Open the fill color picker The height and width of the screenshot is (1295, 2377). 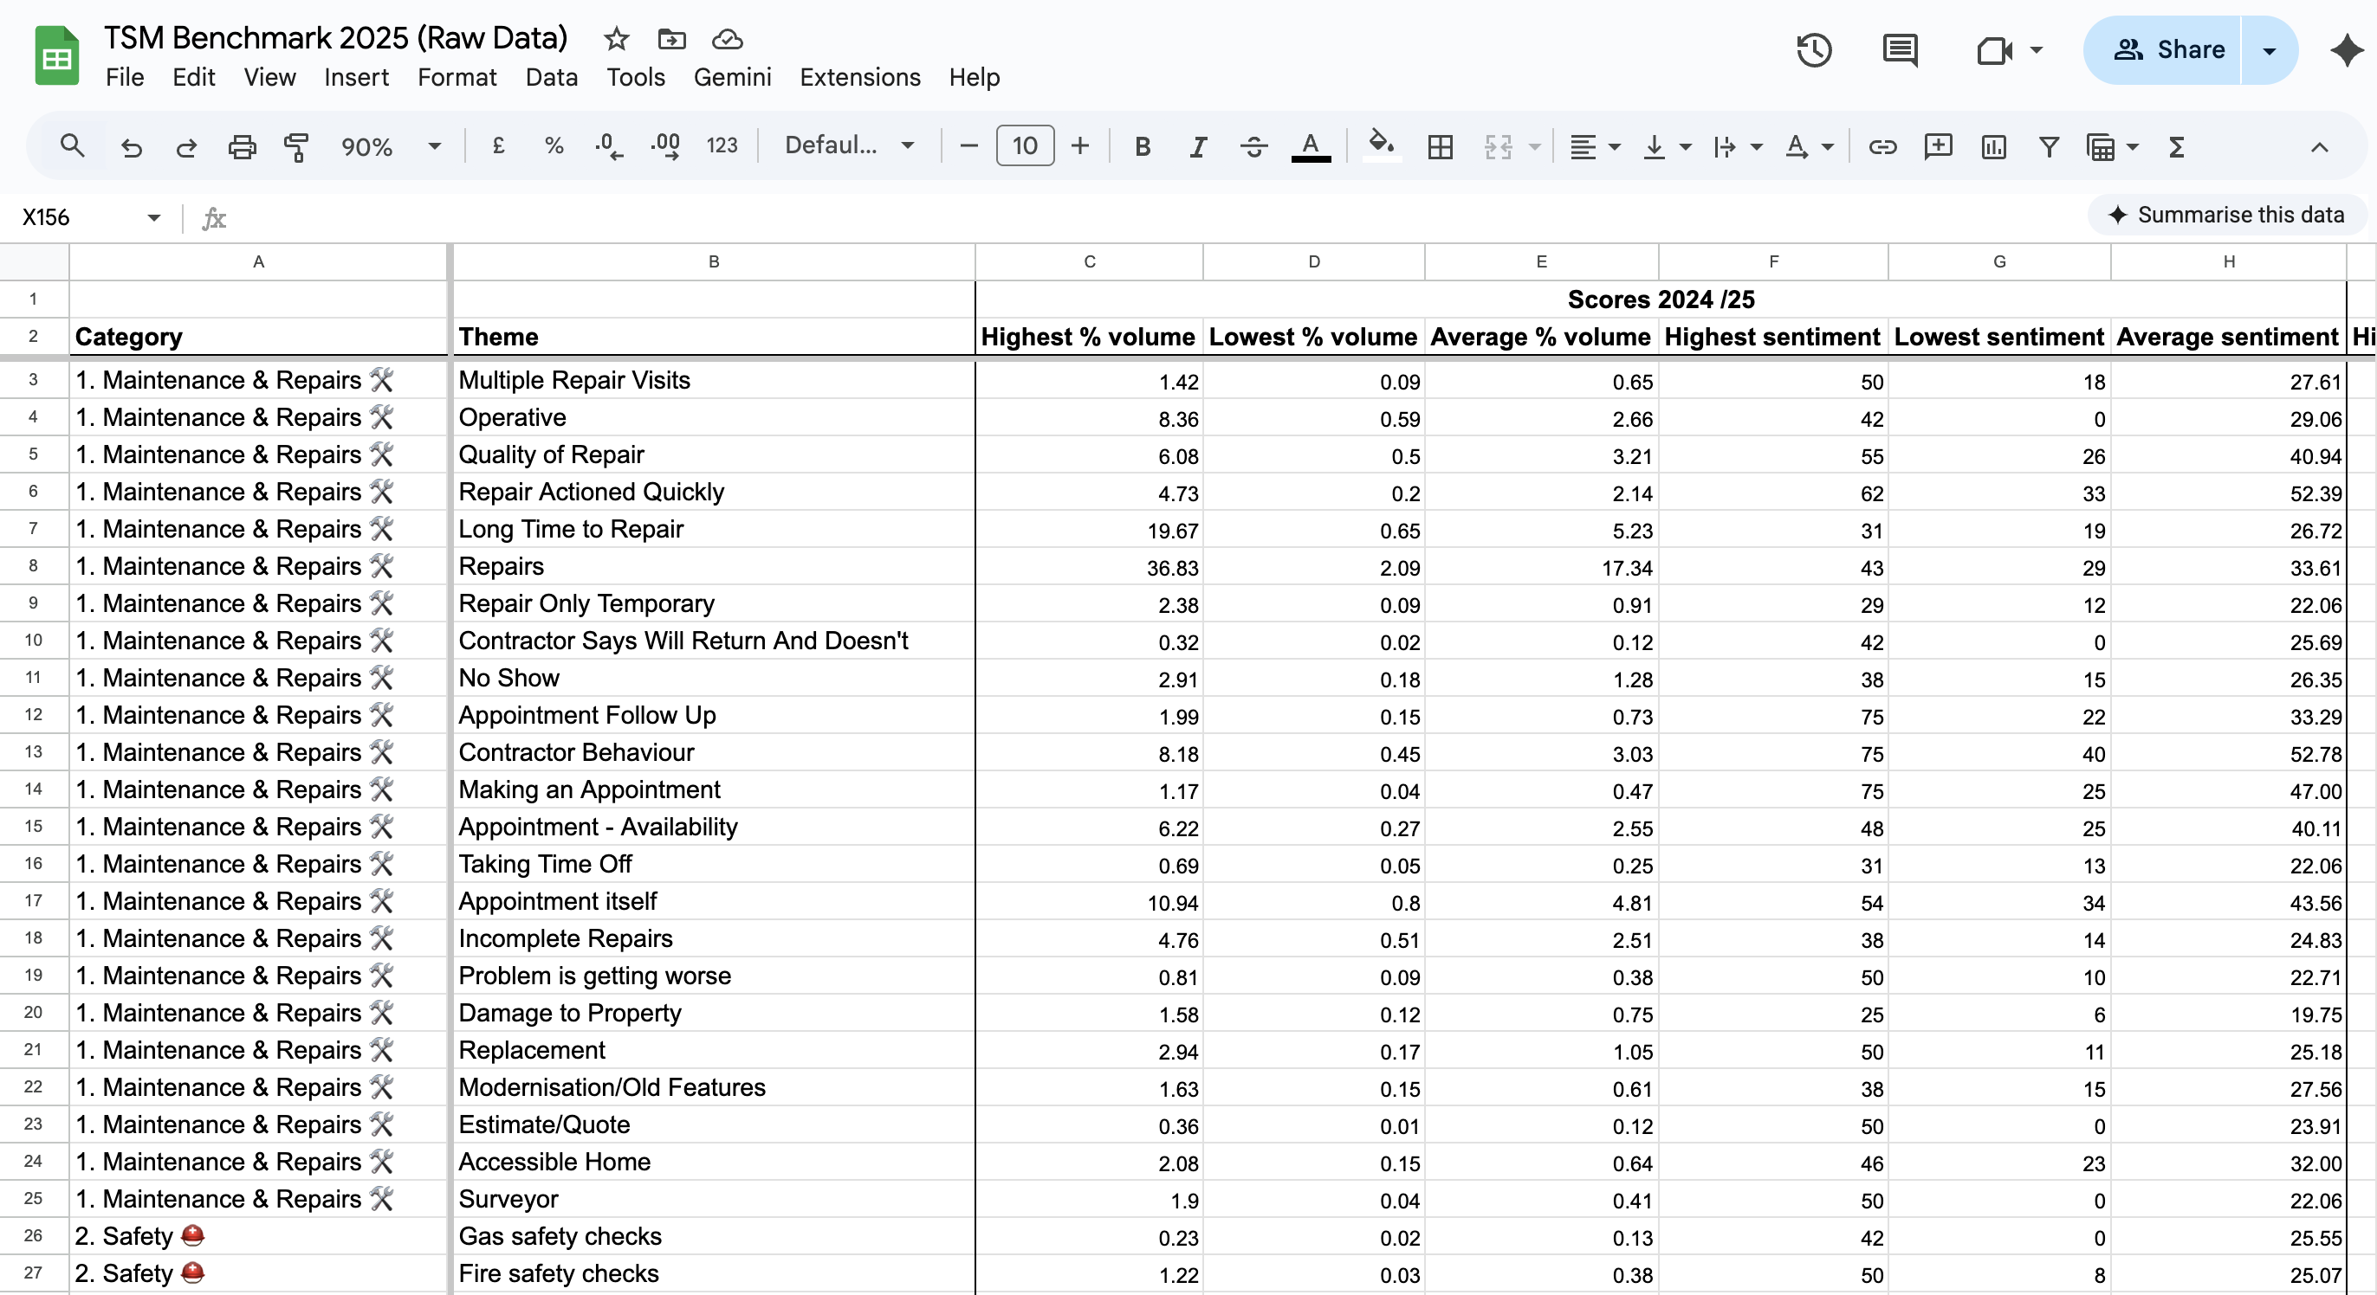[x=1382, y=145]
